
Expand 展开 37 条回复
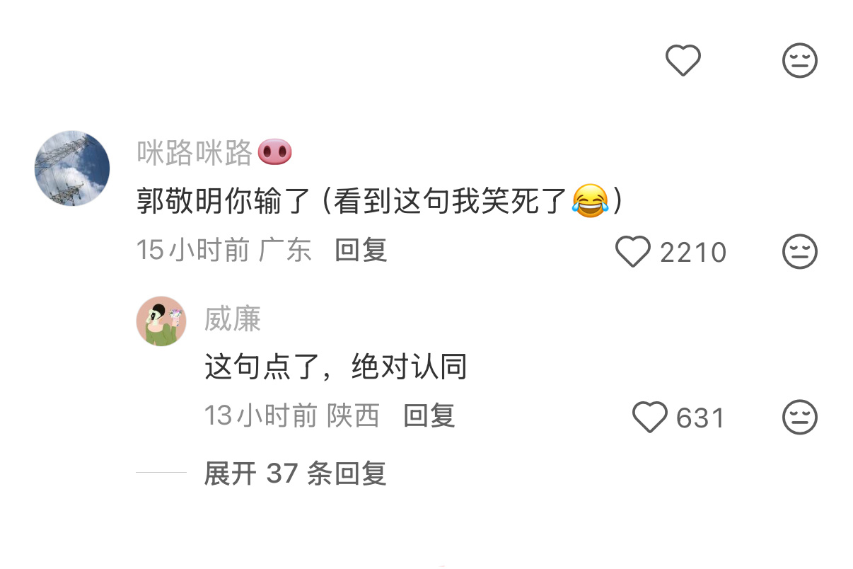point(295,473)
